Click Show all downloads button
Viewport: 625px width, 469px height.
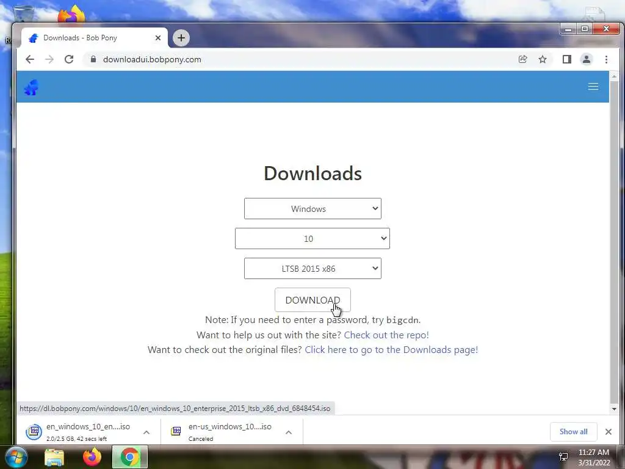(x=573, y=432)
